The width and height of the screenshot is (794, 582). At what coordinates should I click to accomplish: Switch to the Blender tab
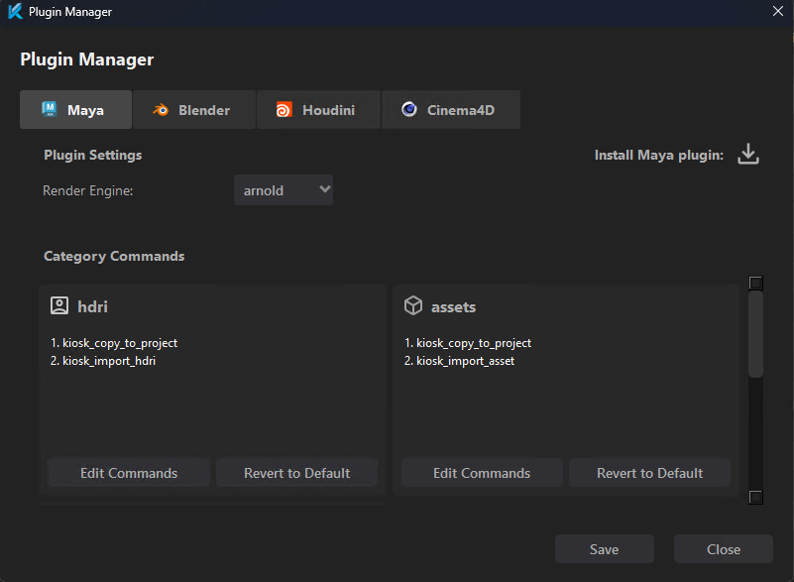click(x=194, y=109)
